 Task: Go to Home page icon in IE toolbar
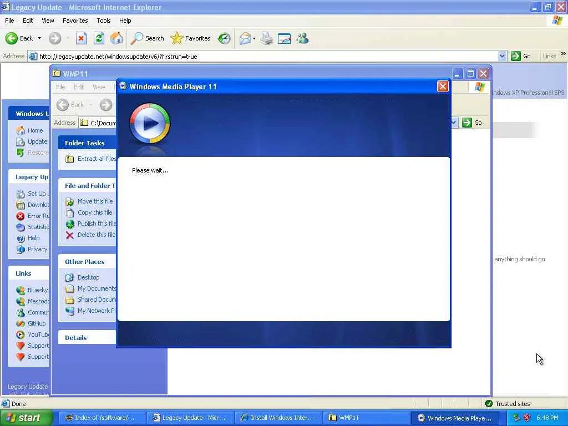pos(116,38)
